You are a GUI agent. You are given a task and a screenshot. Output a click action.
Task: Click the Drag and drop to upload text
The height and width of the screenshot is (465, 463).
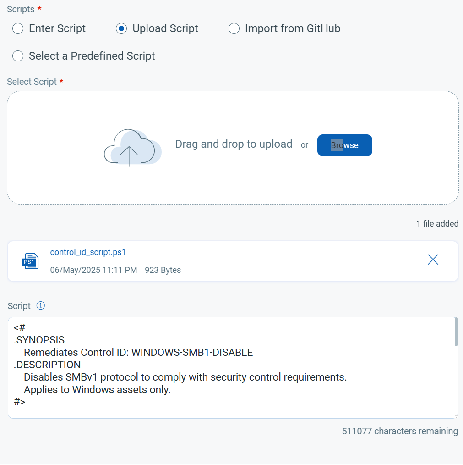[234, 144]
